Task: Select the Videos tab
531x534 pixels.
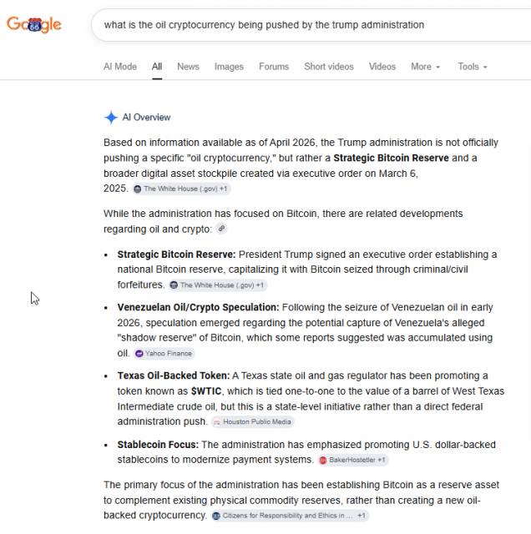Action: pos(382,67)
